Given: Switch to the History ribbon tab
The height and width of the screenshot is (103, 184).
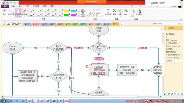Looking at the screenshot, I should 36,6.
